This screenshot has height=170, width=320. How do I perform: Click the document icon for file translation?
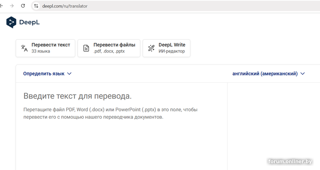[86, 48]
